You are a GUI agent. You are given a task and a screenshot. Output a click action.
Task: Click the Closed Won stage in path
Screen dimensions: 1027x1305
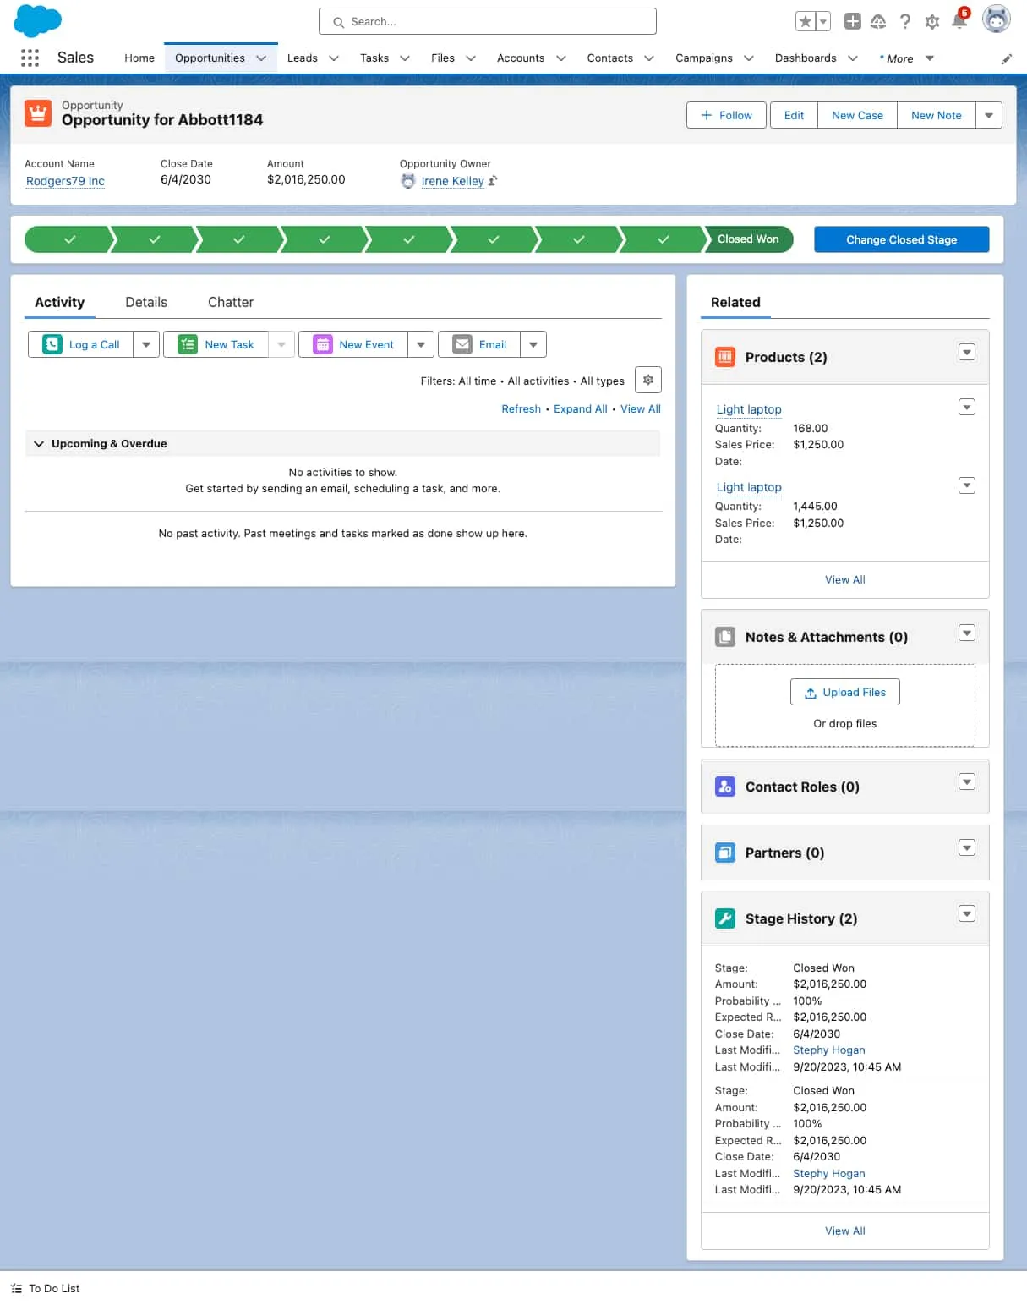coord(748,239)
